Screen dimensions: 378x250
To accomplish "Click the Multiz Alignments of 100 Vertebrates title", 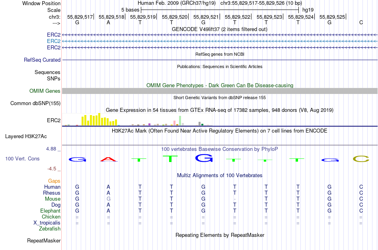I will point(220,176).
